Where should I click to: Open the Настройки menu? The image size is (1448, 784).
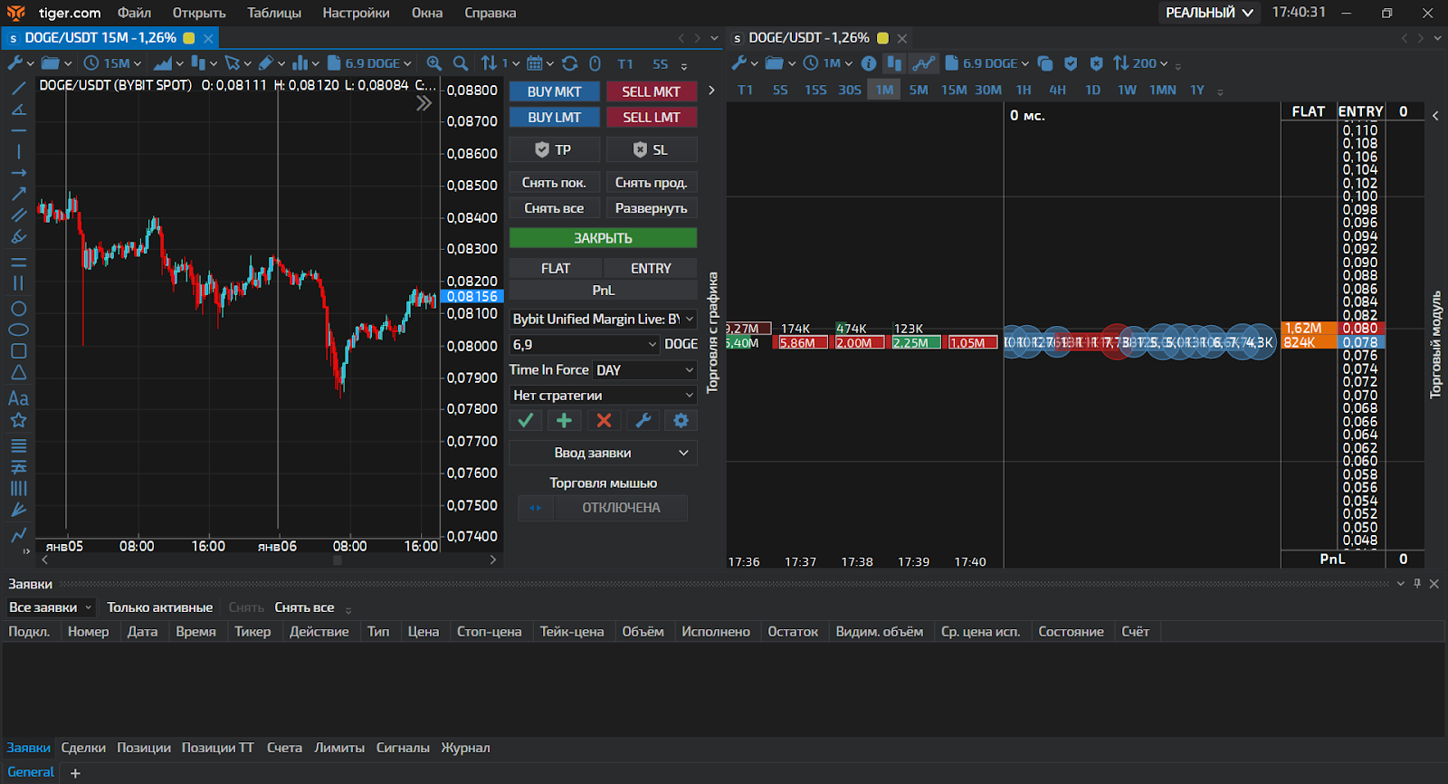tap(356, 13)
